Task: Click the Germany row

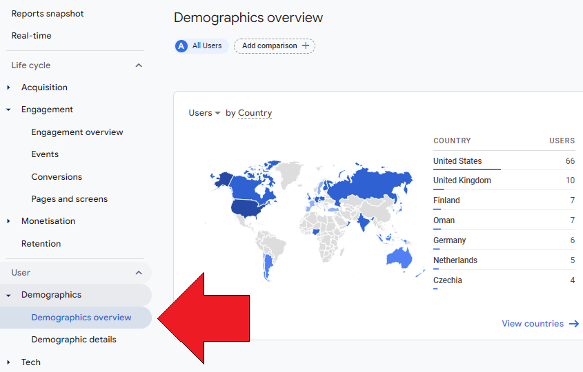Action: pyautogui.click(x=504, y=240)
